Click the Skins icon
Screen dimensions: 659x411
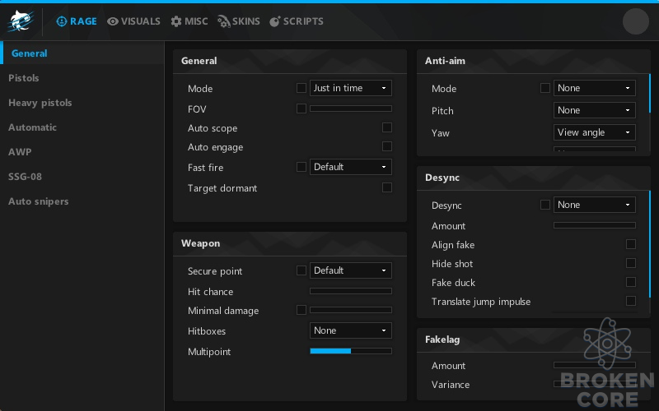(223, 21)
